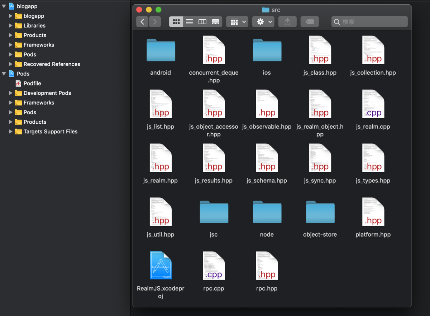430x316 pixels.
Task: Expand the Libraries group
Action: coord(11,26)
